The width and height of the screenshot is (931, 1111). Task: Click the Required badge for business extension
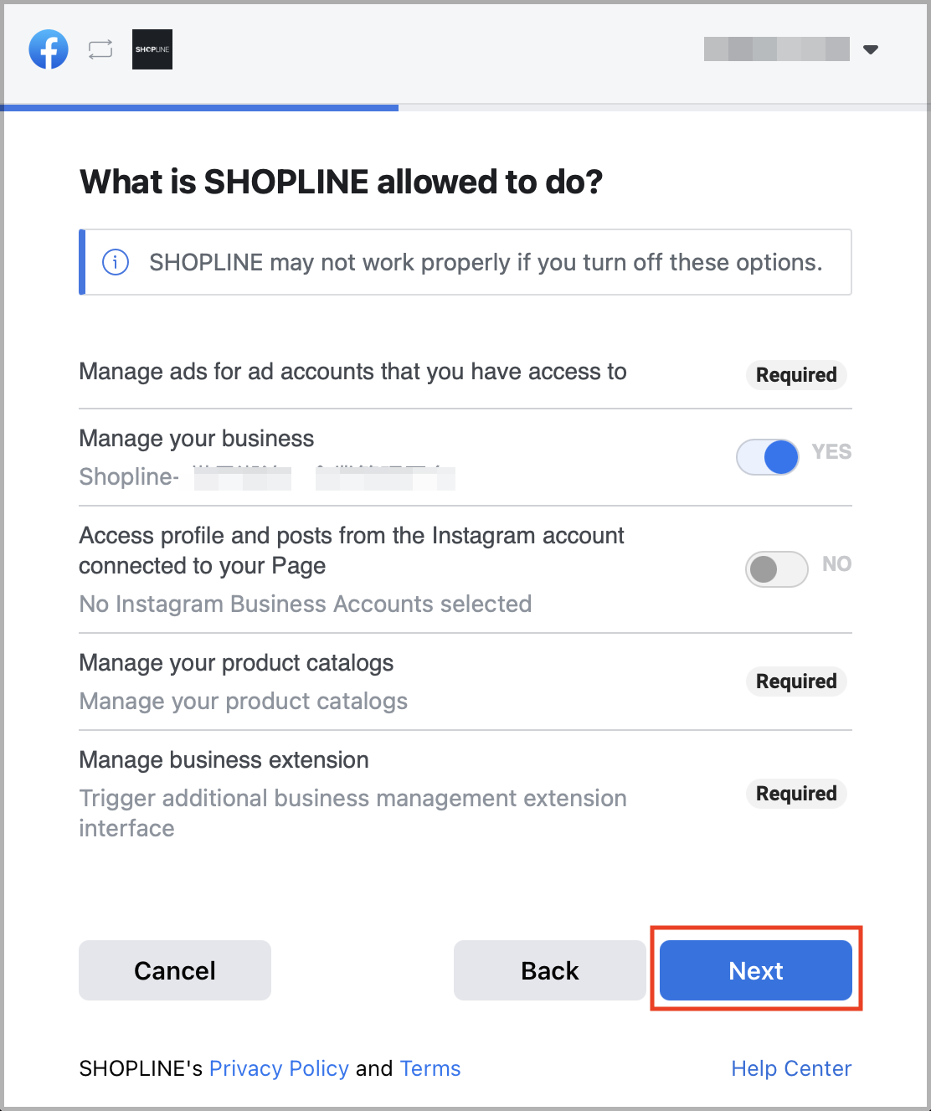pos(796,793)
